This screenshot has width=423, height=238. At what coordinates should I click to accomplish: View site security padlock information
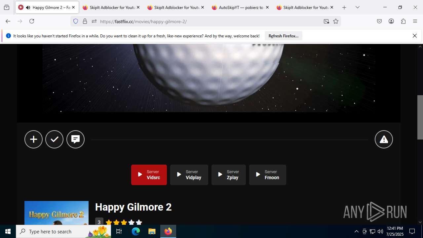(85, 21)
